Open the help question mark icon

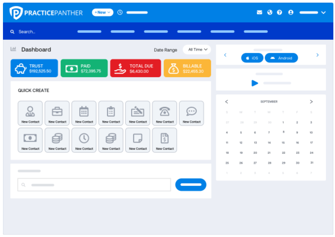pyautogui.click(x=279, y=13)
